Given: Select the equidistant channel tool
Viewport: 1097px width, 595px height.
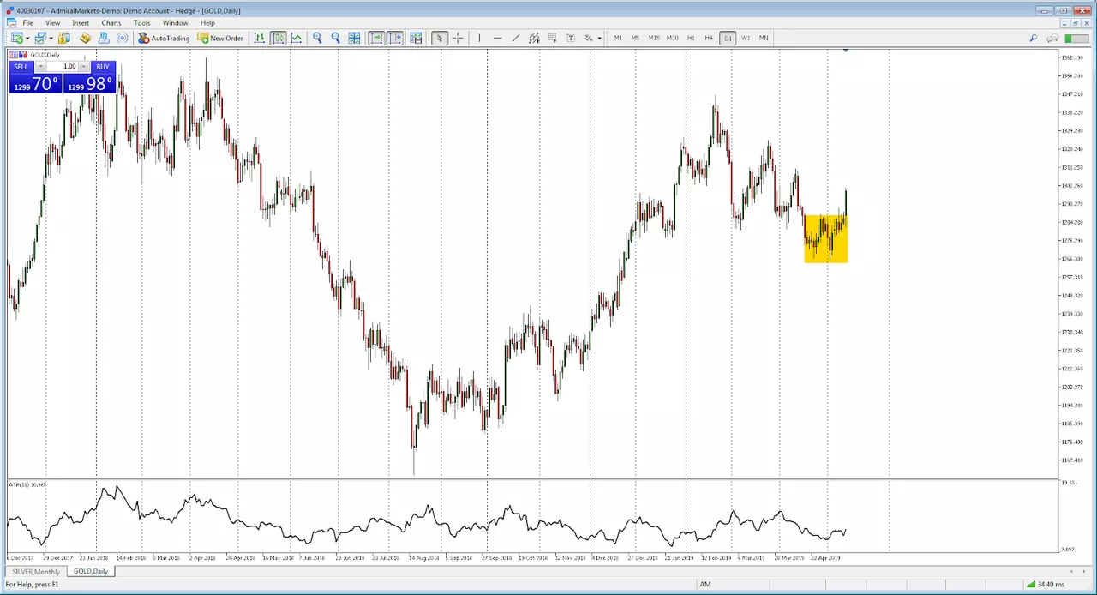Looking at the screenshot, I should pos(534,38).
